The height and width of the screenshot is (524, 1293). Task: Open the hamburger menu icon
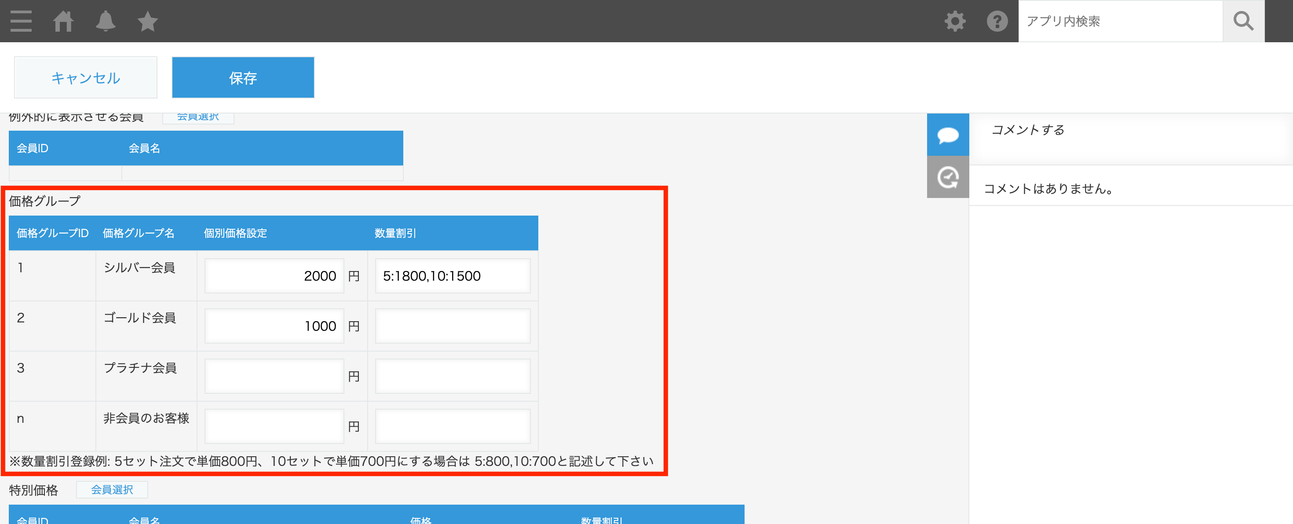tap(21, 21)
